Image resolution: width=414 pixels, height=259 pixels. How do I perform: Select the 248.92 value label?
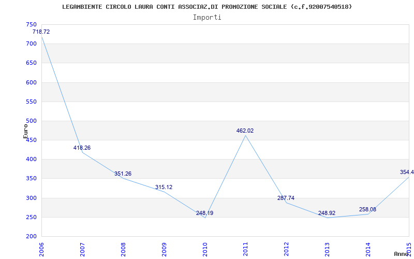click(327, 213)
